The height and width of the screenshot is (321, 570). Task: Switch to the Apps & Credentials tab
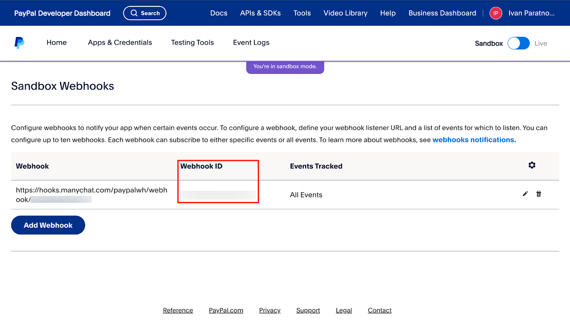coord(120,43)
